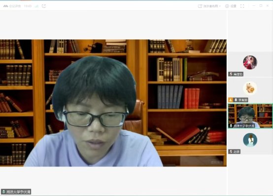Click the main speaker video area
The height and width of the screenshot is (196, 273).
pos(113,103)
